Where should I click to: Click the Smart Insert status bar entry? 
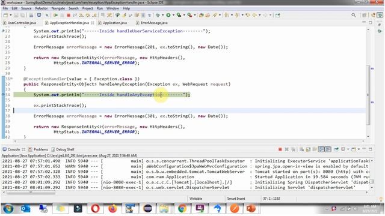(x=236, y=199)
